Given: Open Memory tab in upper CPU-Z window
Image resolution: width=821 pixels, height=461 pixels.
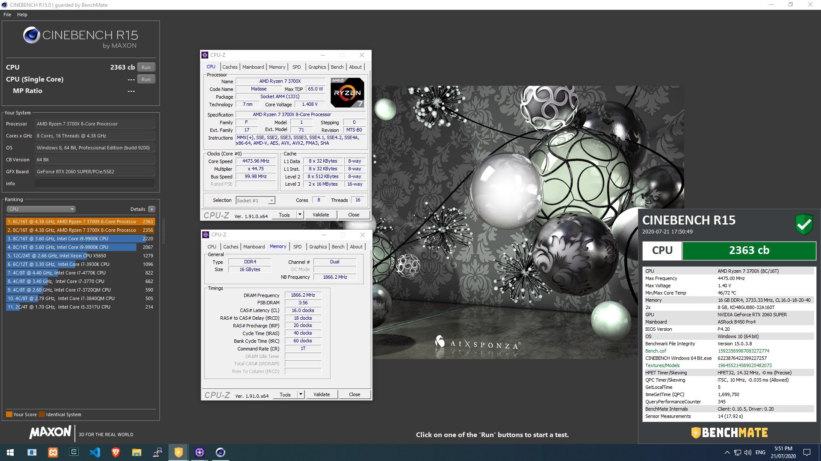Looking at the screenshot, I should click(x=277, y=67).
